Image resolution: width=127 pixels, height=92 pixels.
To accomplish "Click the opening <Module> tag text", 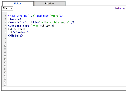I will pyautogui.click(x=14, y=19).
